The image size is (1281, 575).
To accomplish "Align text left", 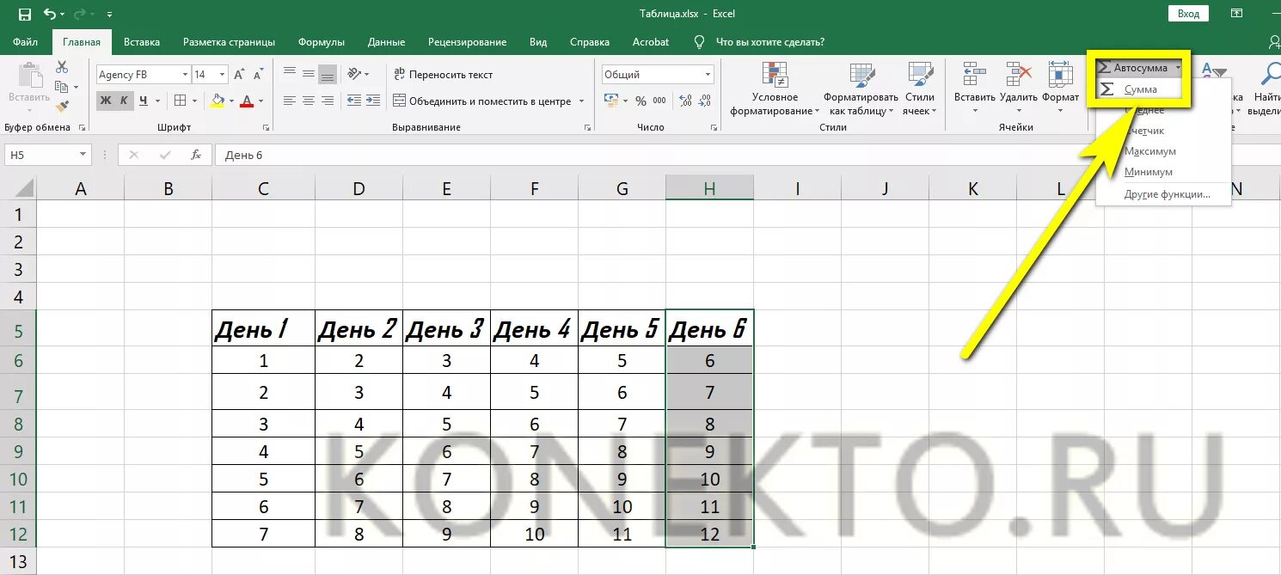I will point(290,101).
